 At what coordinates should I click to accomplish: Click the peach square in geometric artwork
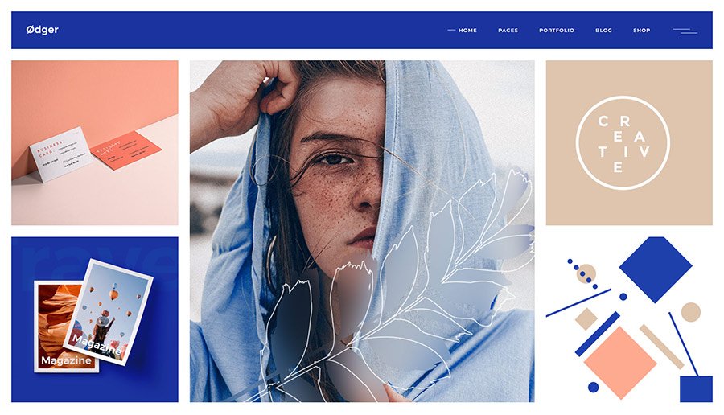tap(620, 363)
